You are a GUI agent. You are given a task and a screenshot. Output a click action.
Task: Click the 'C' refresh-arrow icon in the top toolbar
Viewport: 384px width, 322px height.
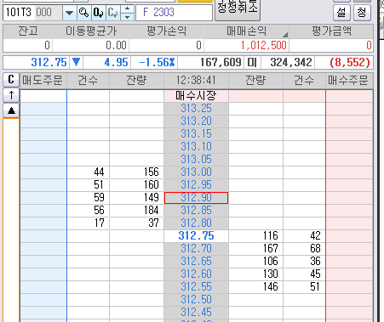click(113, 13)
